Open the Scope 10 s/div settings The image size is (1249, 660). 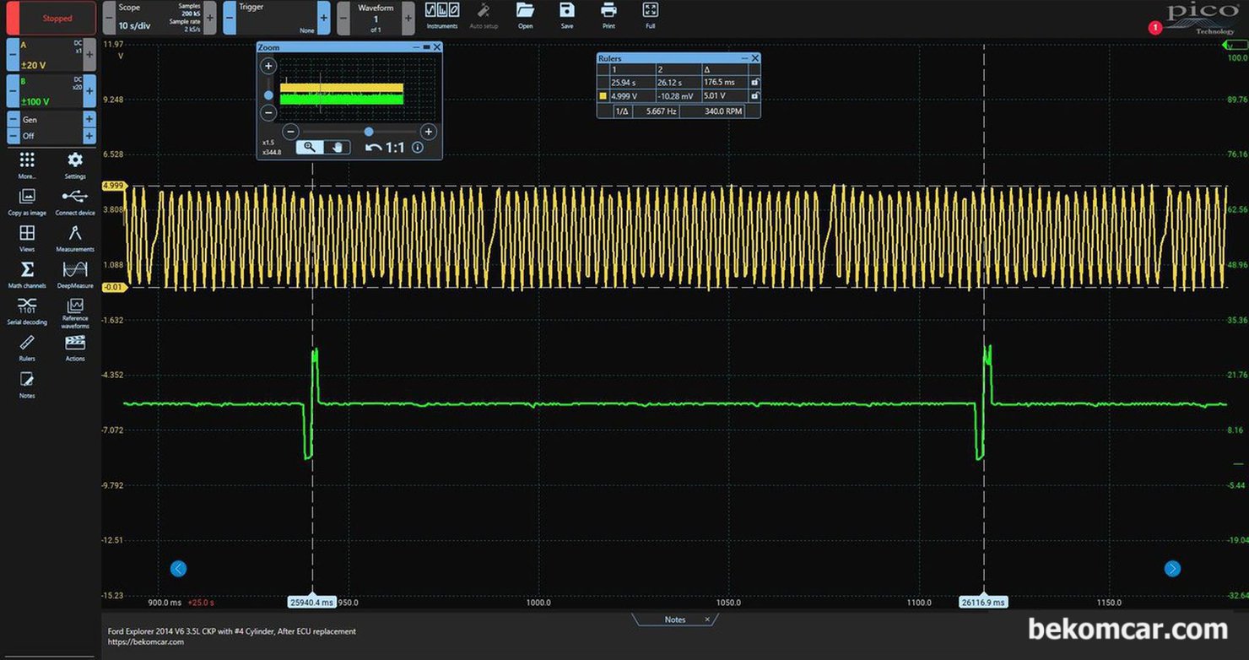[x=160, y=18]
